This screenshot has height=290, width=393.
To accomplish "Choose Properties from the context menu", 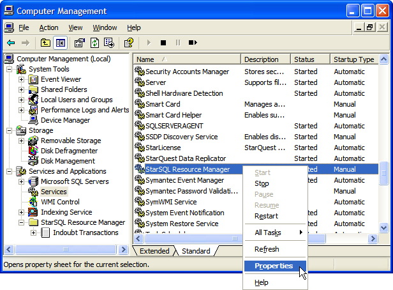I will click(x=275, y=266).
